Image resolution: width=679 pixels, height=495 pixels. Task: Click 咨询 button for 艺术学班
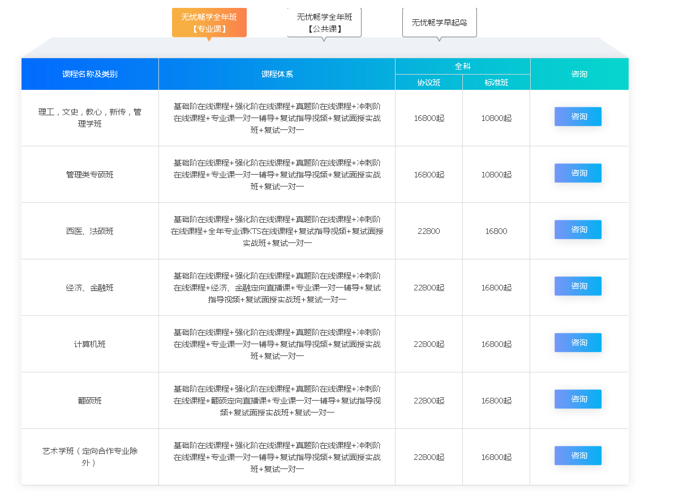578,455
